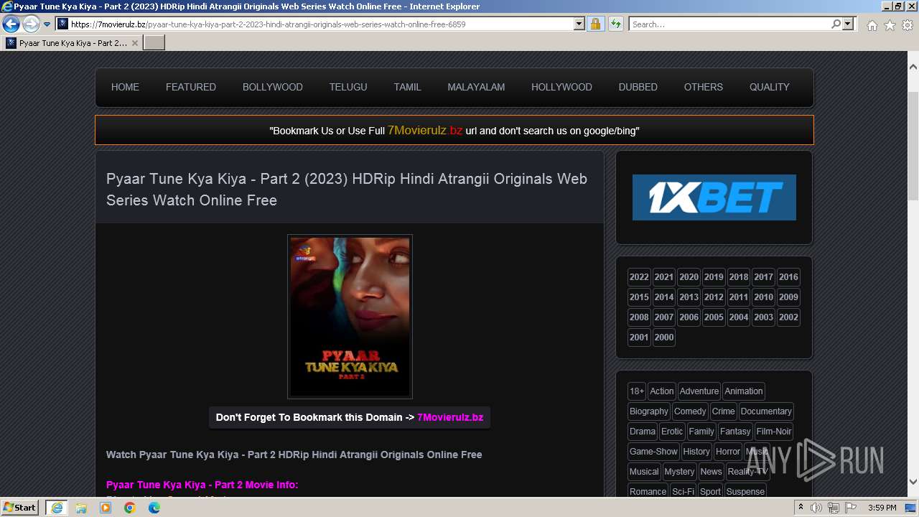Image resolution: width=919 pixels, height=517 pixels.
Task: Select year 2021 button
Action: coord(664,277)
